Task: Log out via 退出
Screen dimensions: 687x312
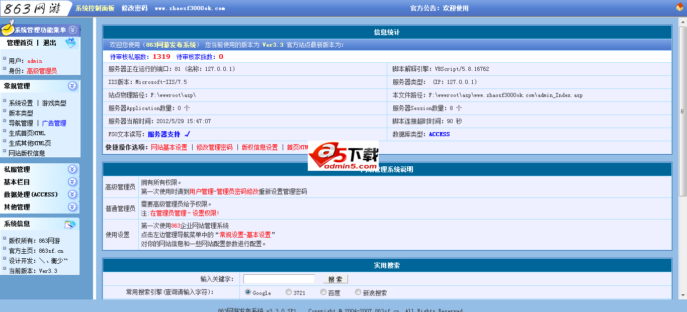Action: point(50,43)
